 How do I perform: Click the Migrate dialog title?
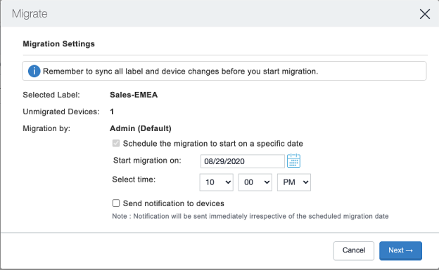tap(30, 14)
